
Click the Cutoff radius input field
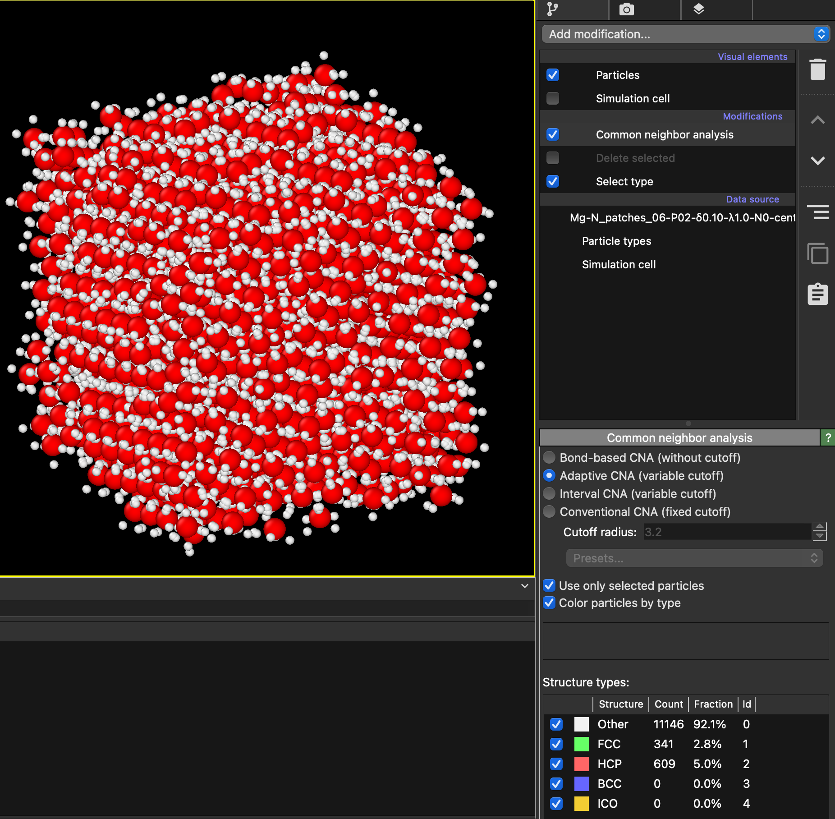[727, 532]
